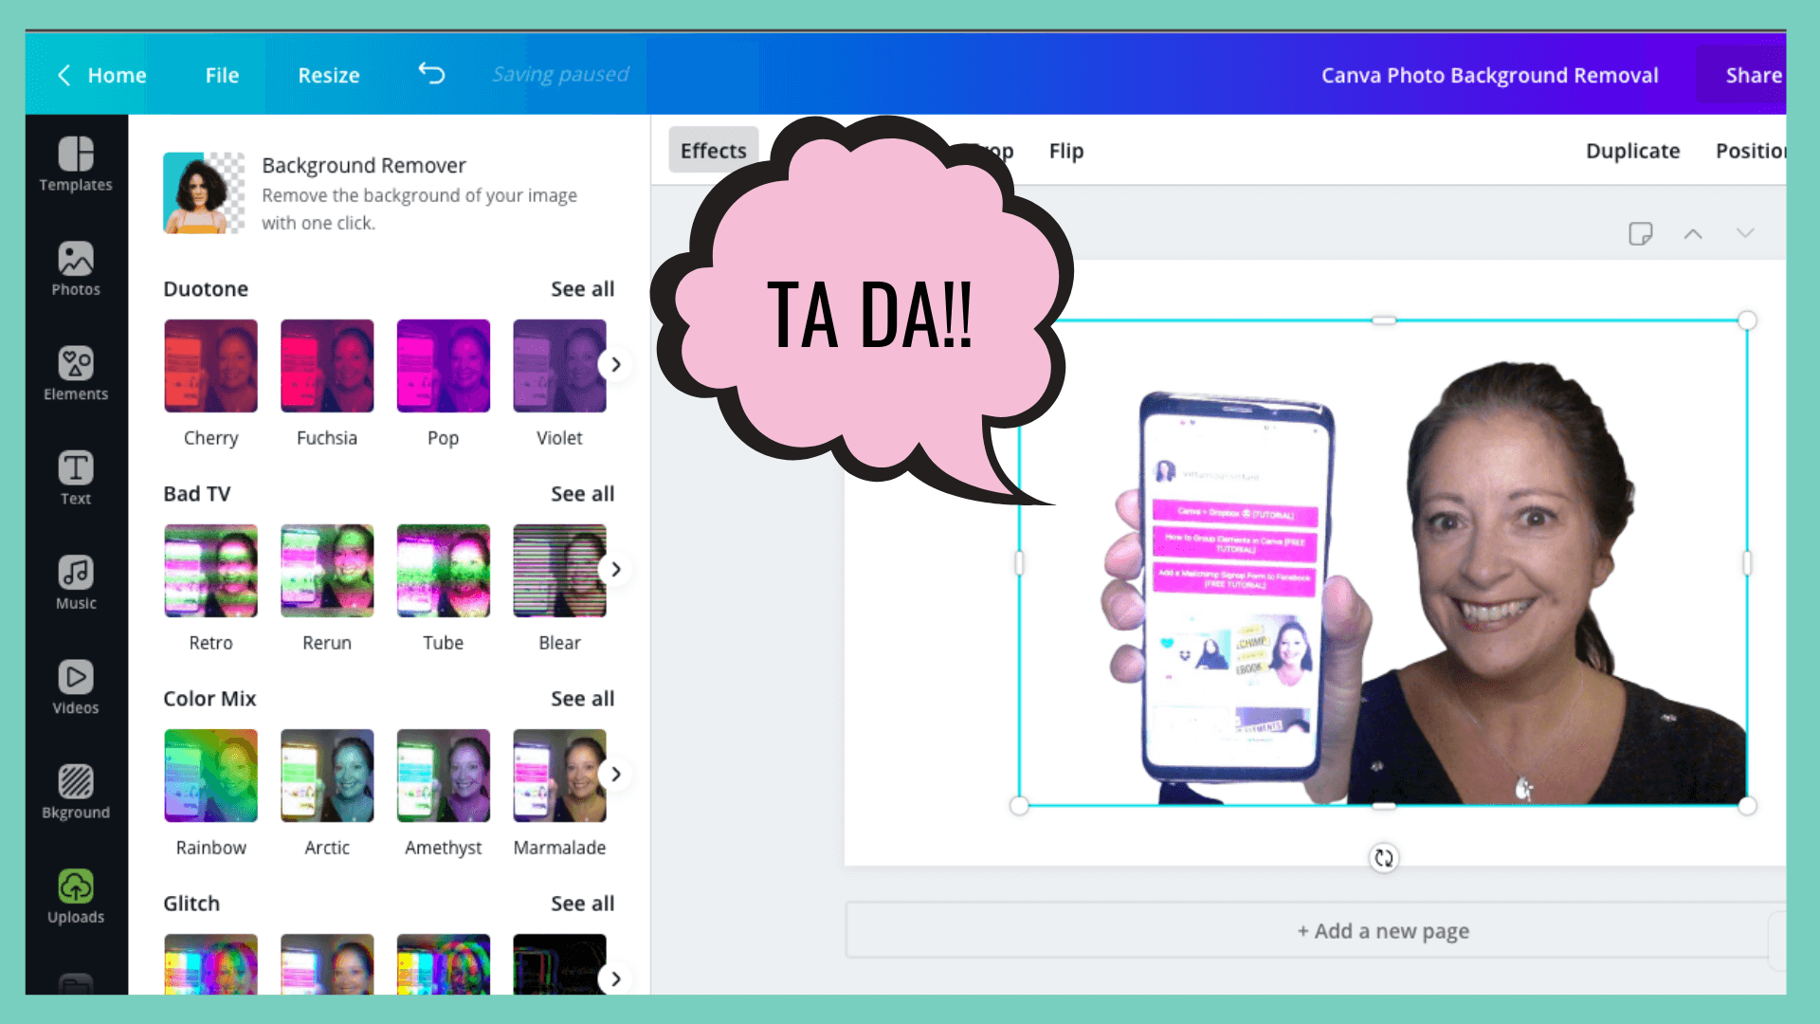Select the Text tool in sidebar
Viewport: 1820px width, 1024px height.
tap(76, 478)
